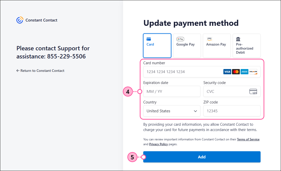Switch to the Google Pay tab
This screenshot has height=171, width=281.
[x=187, y=46]
